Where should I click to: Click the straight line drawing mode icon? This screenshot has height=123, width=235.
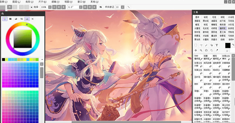(x=128, y=7)
